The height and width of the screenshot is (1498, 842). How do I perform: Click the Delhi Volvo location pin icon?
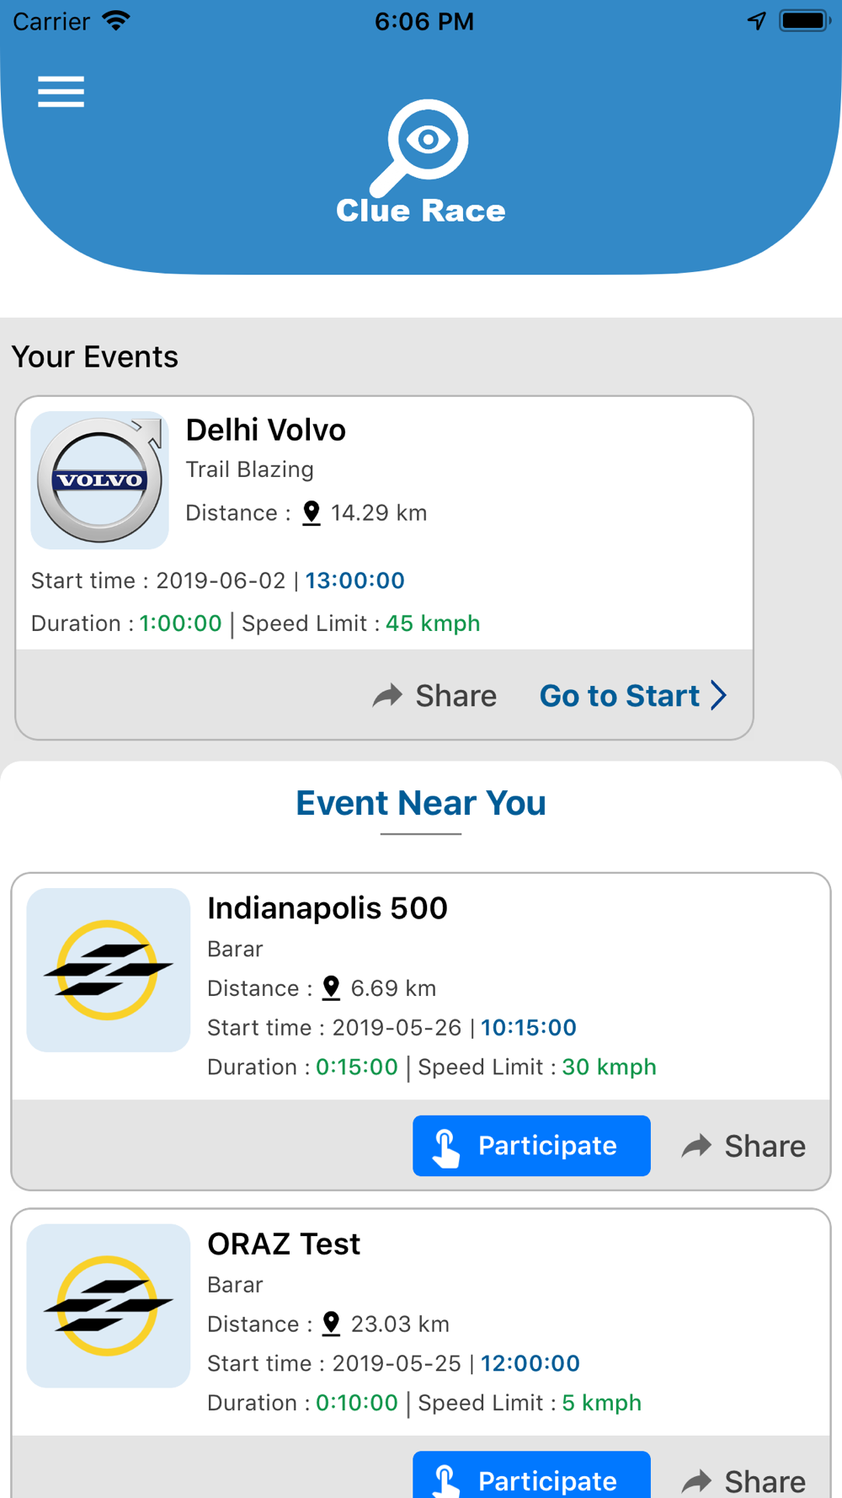312,513
